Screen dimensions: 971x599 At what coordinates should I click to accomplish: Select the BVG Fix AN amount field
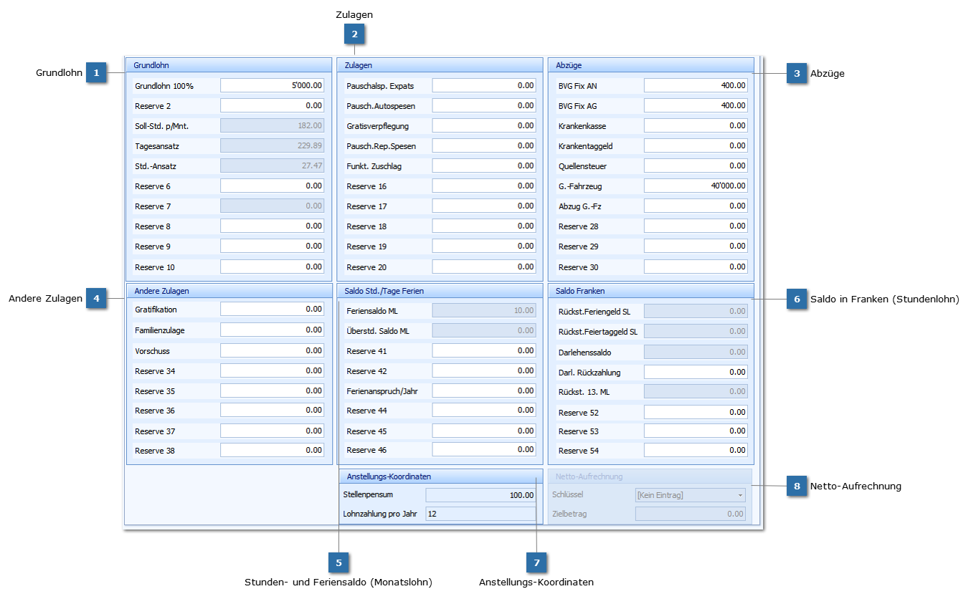pyautogui.click(x=695, y=85)
